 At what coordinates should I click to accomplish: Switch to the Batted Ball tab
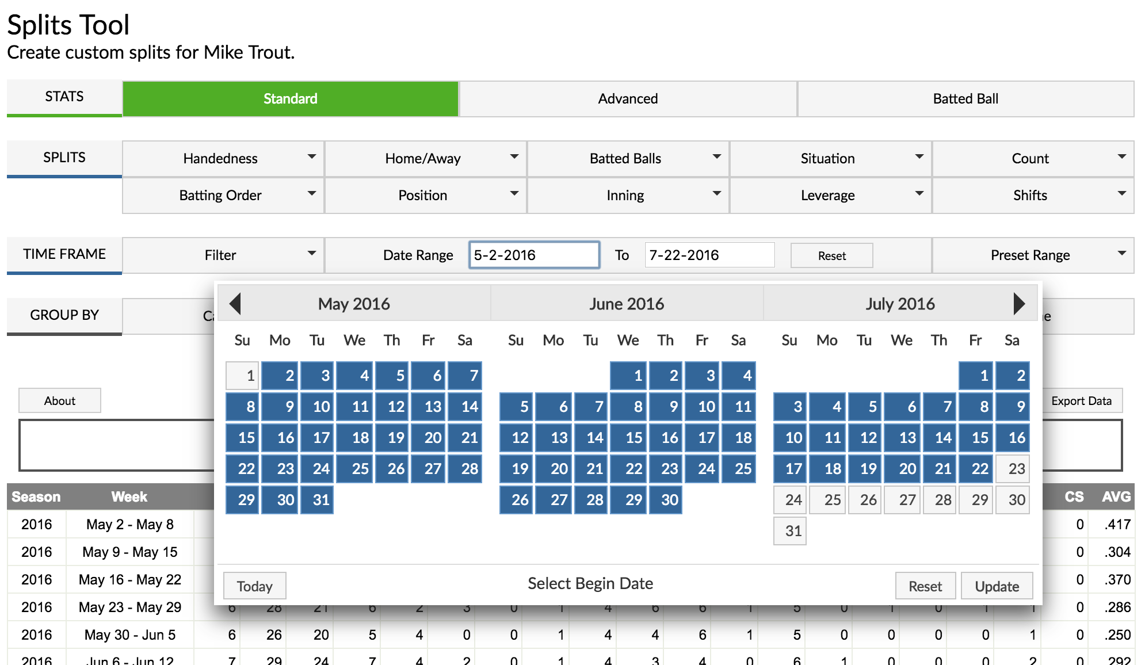965,98
